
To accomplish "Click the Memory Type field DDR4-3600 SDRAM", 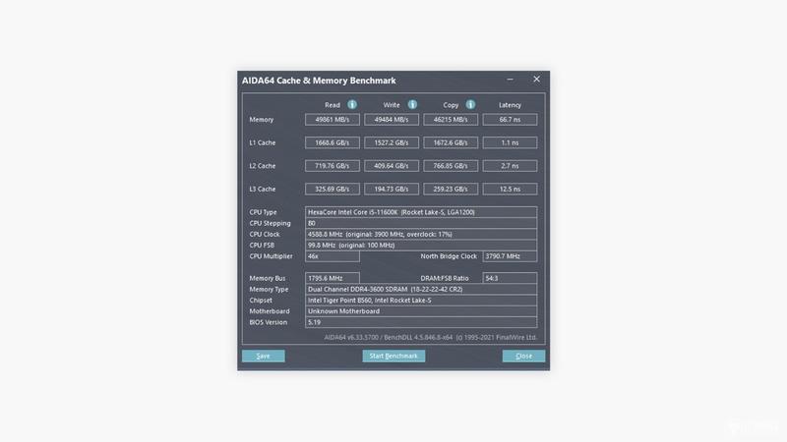I will [x=421, y=289].
